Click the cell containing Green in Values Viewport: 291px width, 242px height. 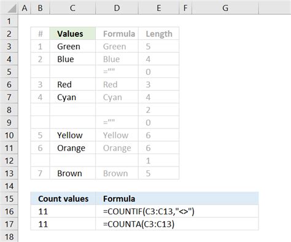[72, 47]
